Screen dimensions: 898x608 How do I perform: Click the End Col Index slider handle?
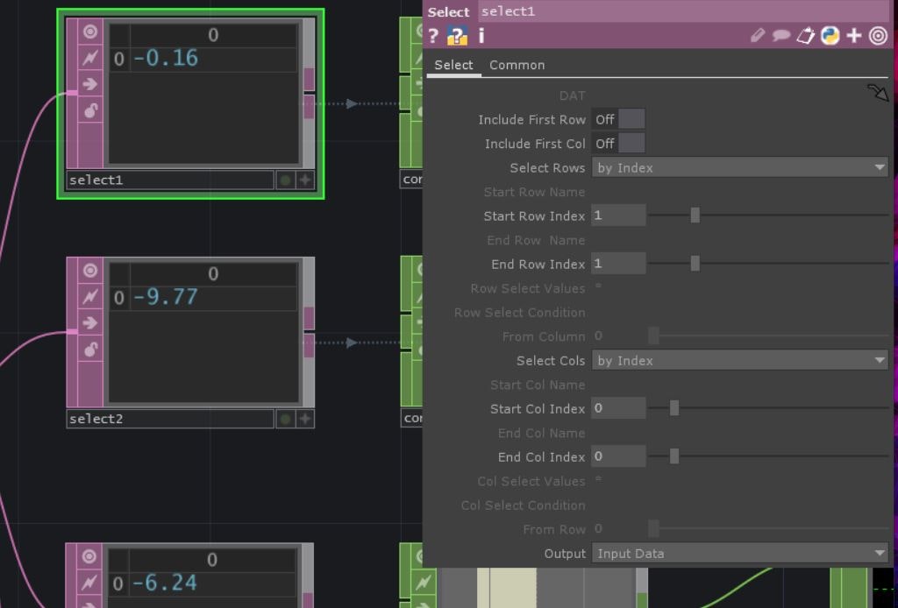pyautogui.click(x=674, y=456)
